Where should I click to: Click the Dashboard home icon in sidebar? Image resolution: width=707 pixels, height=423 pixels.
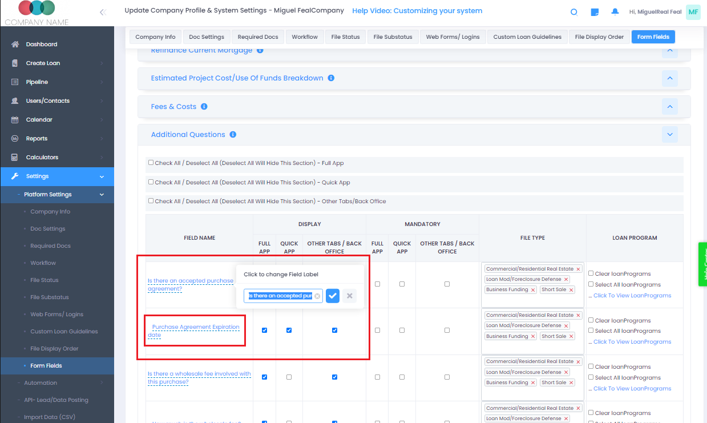pyautogui.click(x=15, y=45)
